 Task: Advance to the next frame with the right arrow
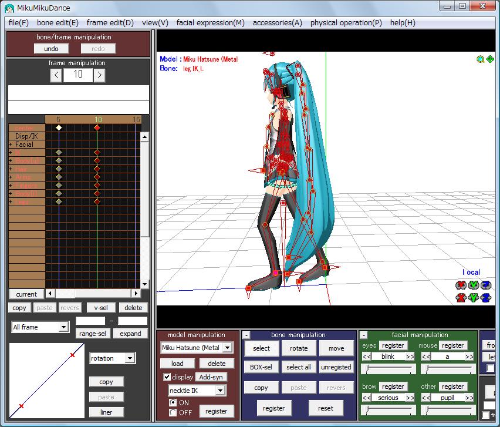[x=100, y=75]
